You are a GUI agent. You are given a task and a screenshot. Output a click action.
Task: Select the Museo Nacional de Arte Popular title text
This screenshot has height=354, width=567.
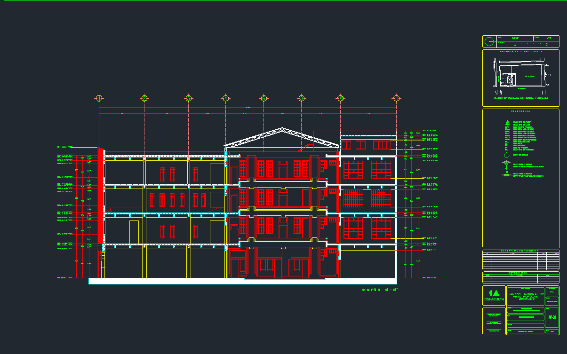coord(526,297)
